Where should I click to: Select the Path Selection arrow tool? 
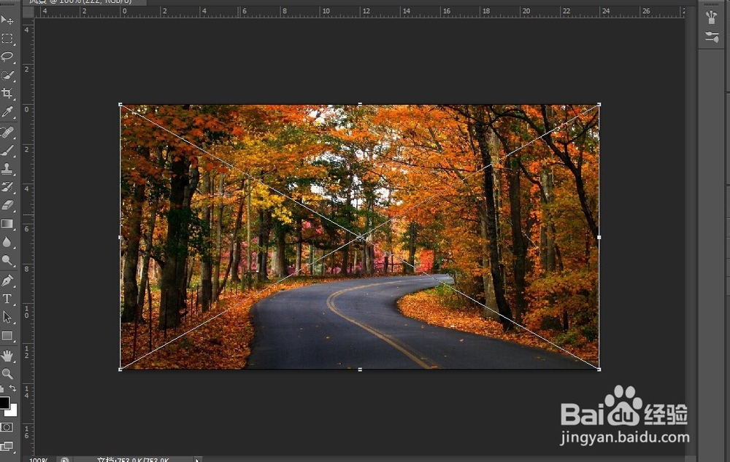coord(7,317)
